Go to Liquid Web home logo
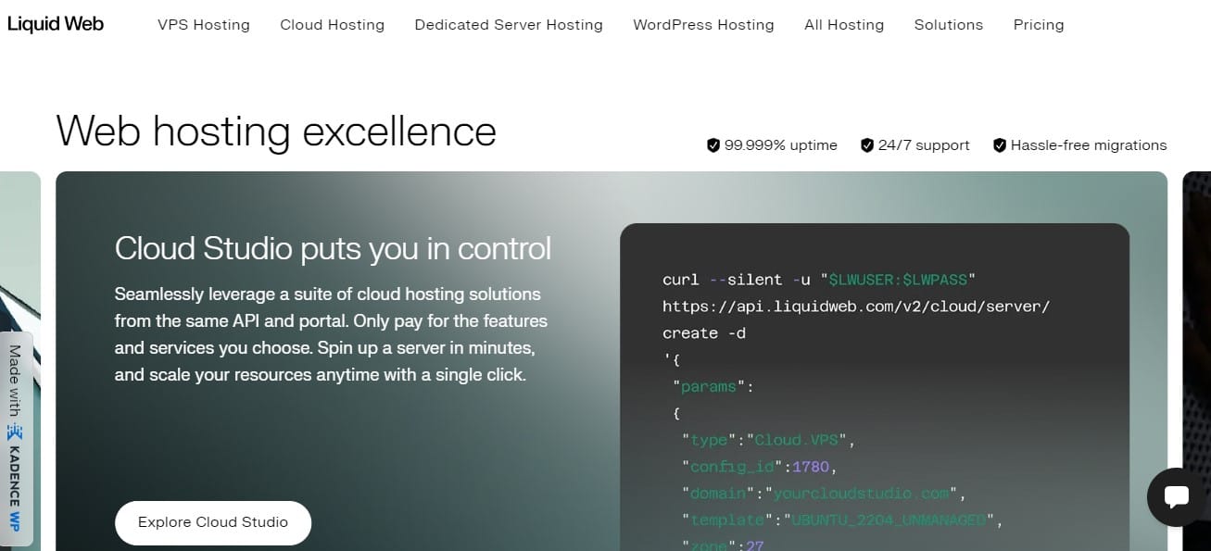 [56, 24]
